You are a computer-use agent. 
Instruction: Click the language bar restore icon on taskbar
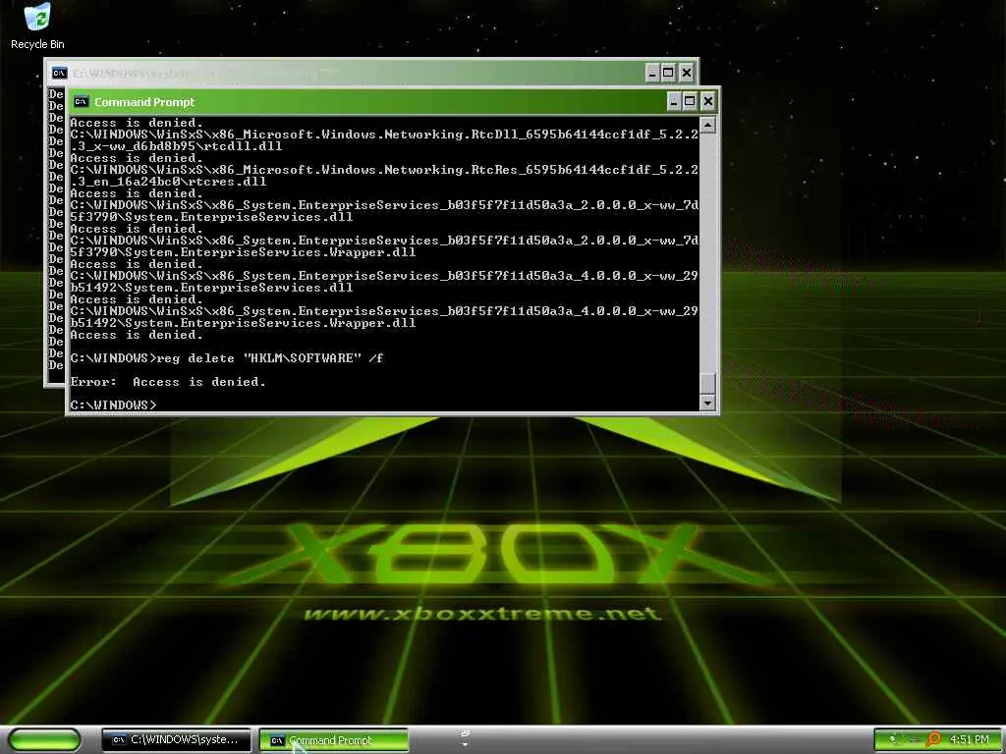click(465, 733)
